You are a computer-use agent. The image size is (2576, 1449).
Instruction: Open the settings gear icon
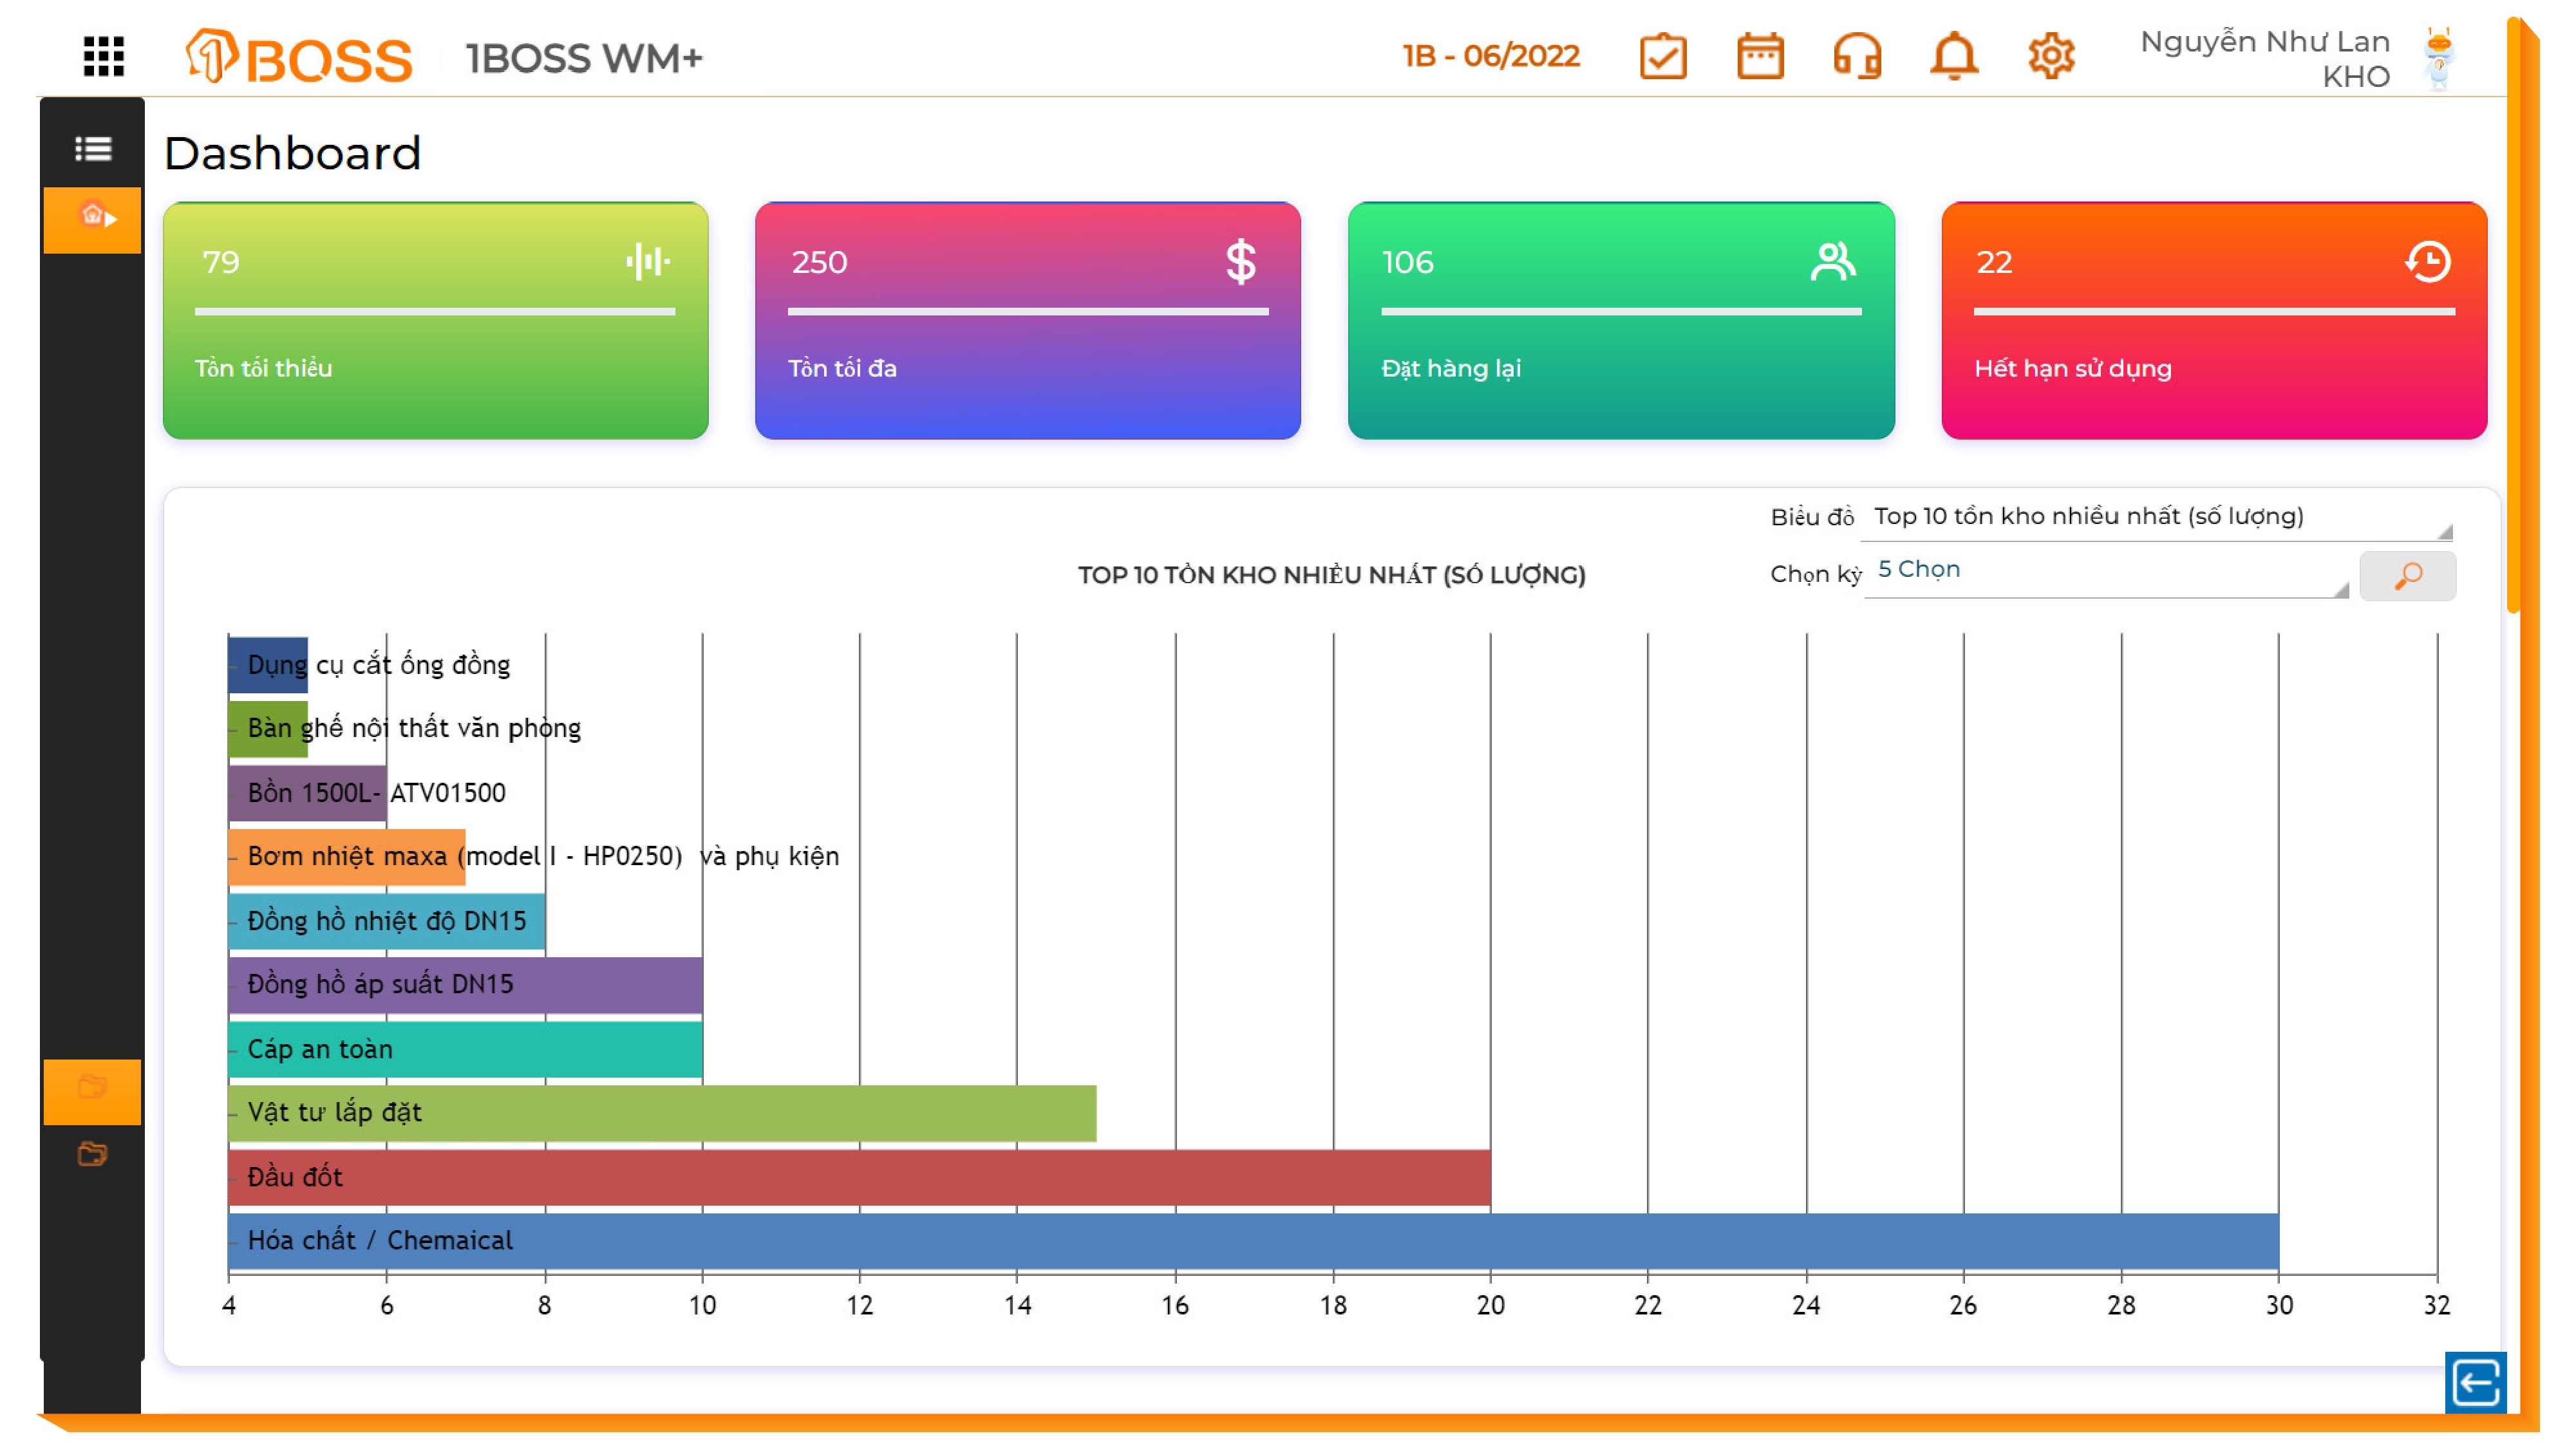tap(2050, 56)
